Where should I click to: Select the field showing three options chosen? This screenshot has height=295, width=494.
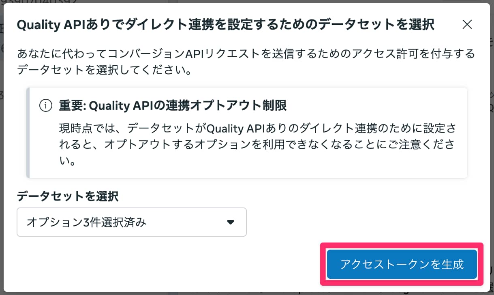pyautogui.click(x=131, y=222)
